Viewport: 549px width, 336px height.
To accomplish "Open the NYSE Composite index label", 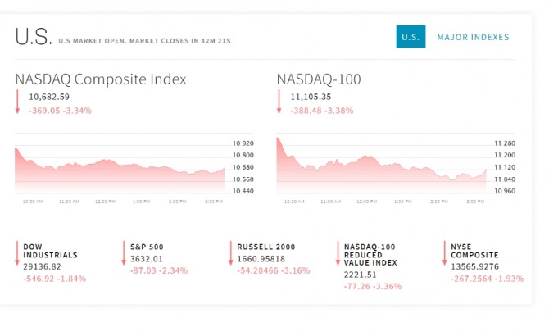I will pyautogui.click(x=474, y=250).
